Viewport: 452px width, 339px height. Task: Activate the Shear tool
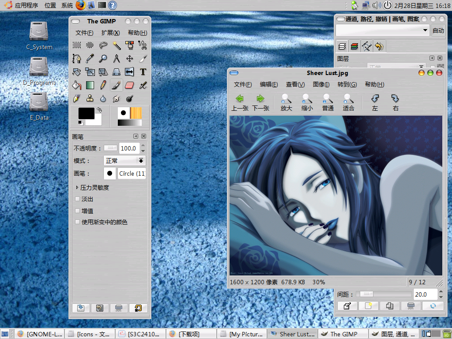tap(103, 72)
